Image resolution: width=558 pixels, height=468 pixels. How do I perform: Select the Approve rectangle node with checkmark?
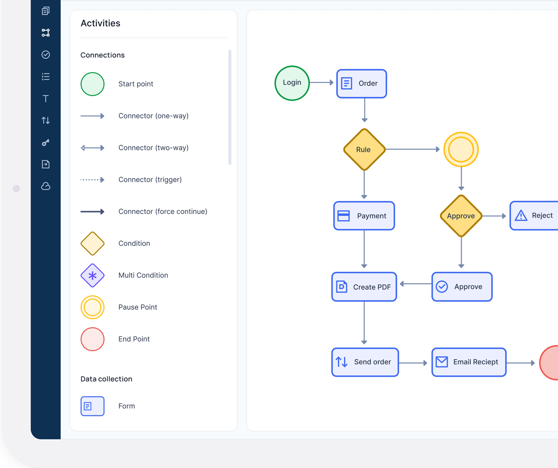(x=462, y=287)
